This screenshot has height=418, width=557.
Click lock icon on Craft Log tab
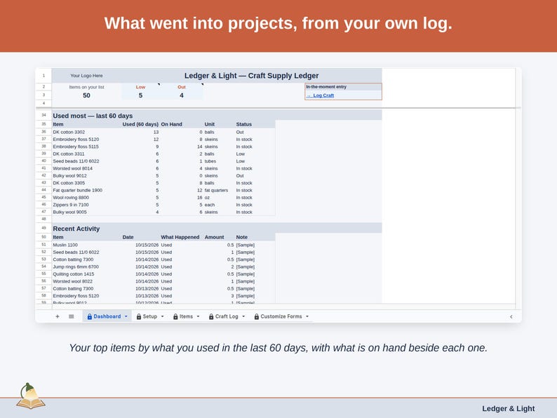click(211, 316)
